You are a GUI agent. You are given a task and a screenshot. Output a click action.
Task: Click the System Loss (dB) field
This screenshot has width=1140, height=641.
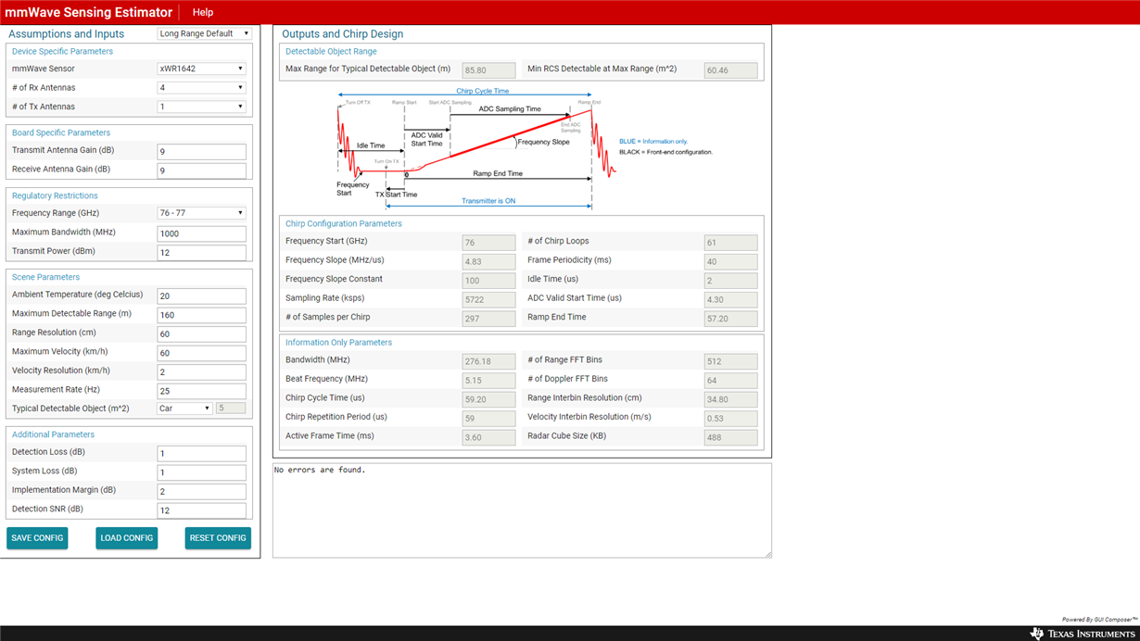201,472
